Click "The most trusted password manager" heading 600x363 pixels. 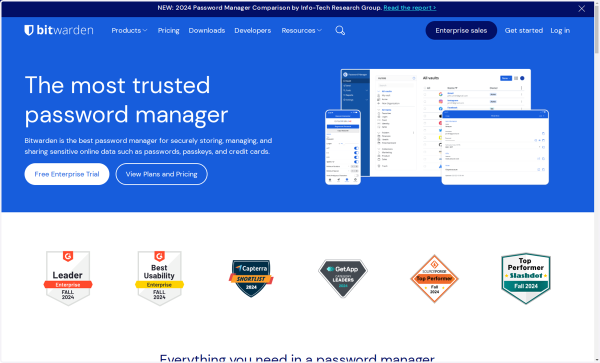(126, 99)
